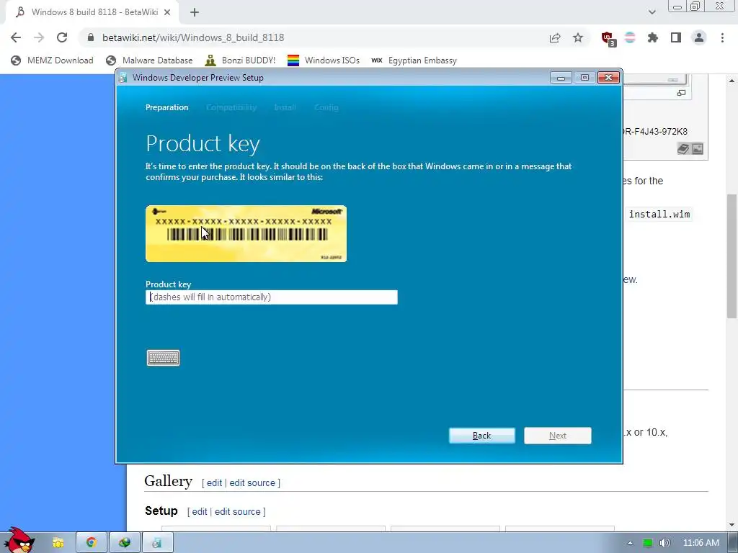Screen dimensions: 738x553
Task: Maximize the Windows Developer Preview Setup window
Action: tap(584, 78)
